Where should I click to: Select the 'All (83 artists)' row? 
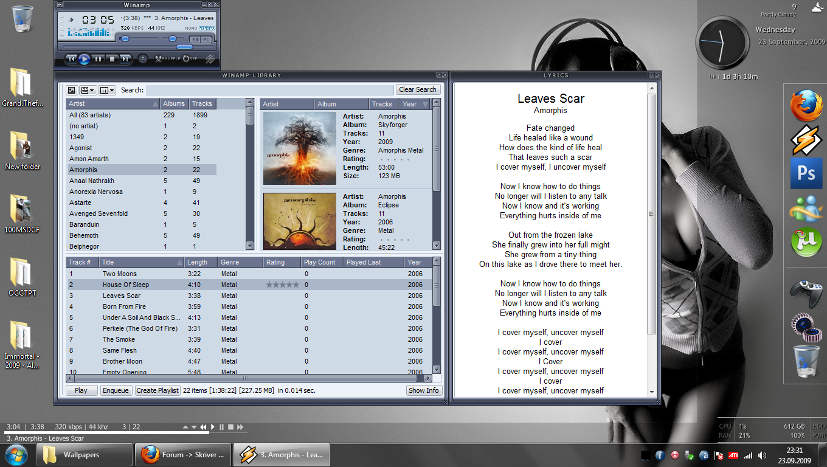[141, 115]
